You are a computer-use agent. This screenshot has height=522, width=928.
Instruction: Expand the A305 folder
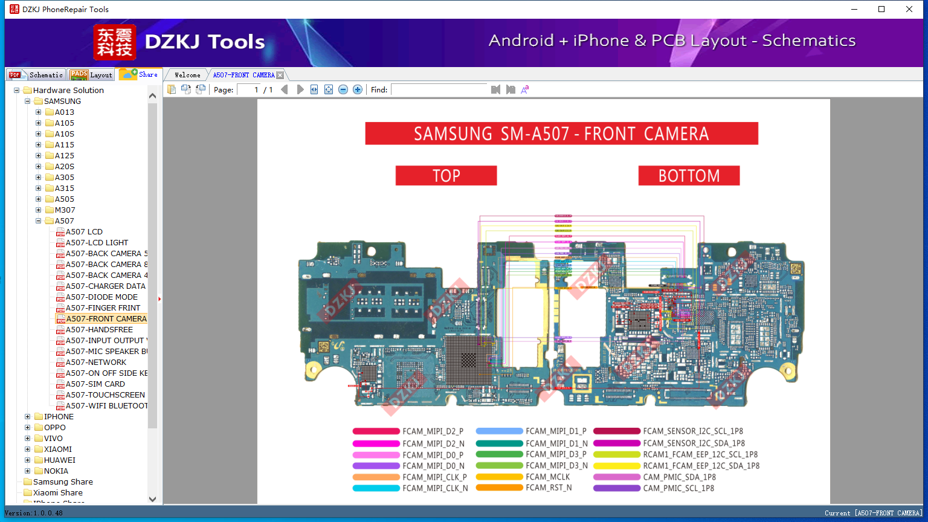(39, 177)
